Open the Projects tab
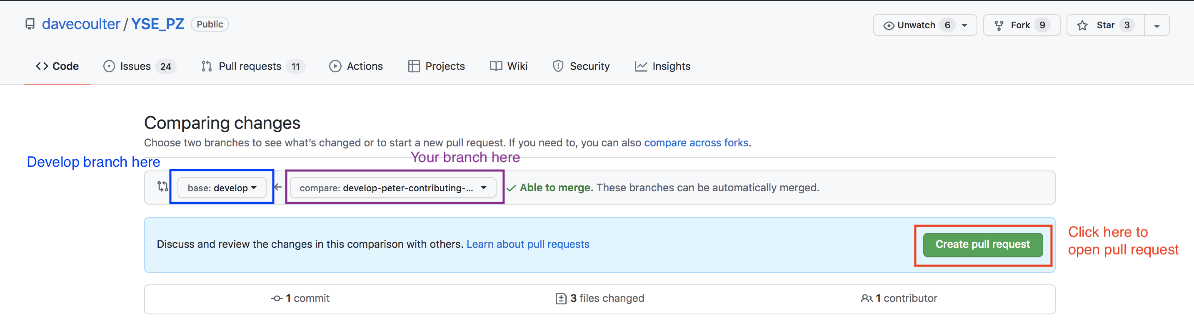The height and width of the screenshot is (326, 1194). point(436,66)
